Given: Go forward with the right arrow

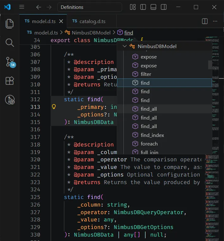Looking at the screenshot, I should click(49, 7).
